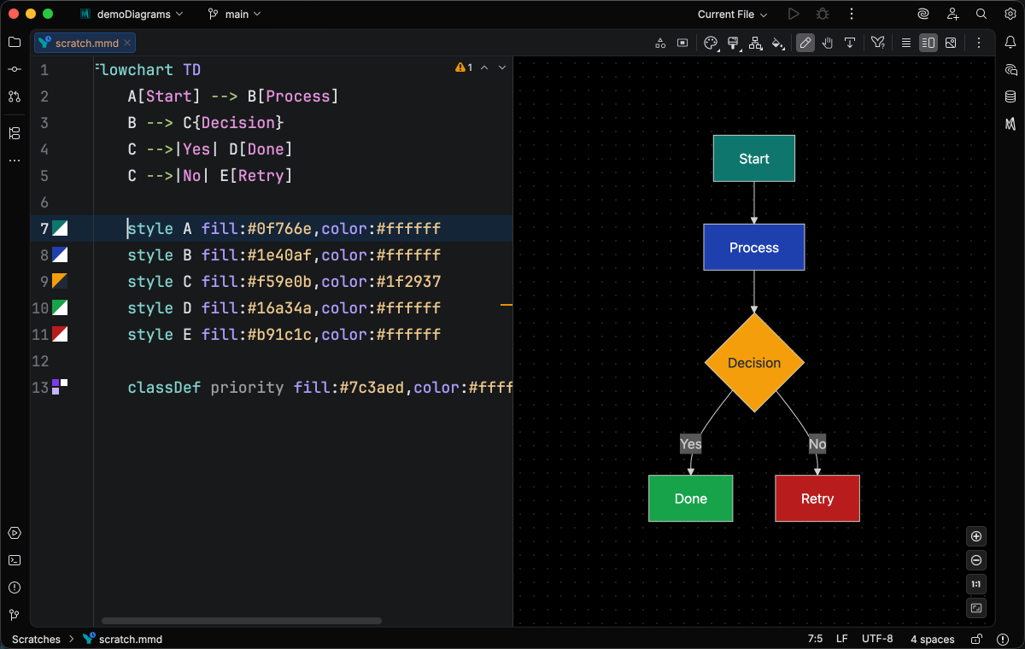
Task: Switch to editor-only view mode
Action: (x=906, y=43)
